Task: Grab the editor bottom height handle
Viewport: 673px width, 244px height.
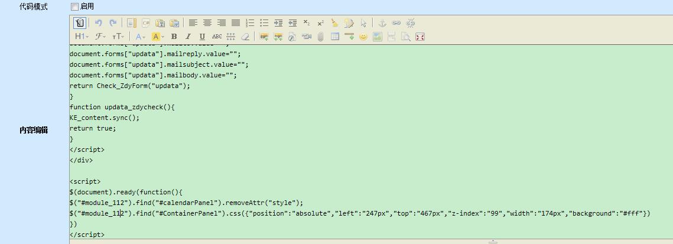Action: click(493, 242)
